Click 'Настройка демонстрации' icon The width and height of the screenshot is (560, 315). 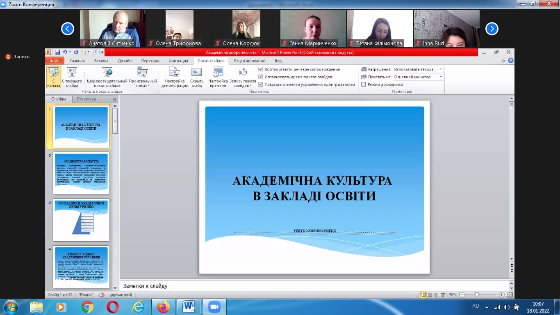(175, 77)
